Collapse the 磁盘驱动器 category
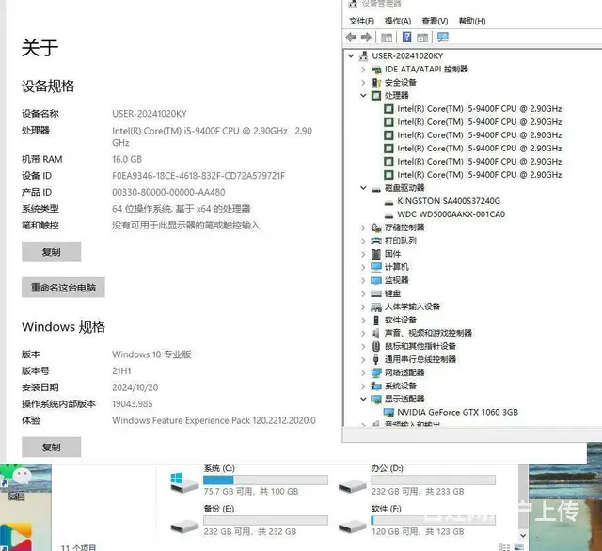Image resolution: width=602 pixels, height=551 pixels. 363,188
